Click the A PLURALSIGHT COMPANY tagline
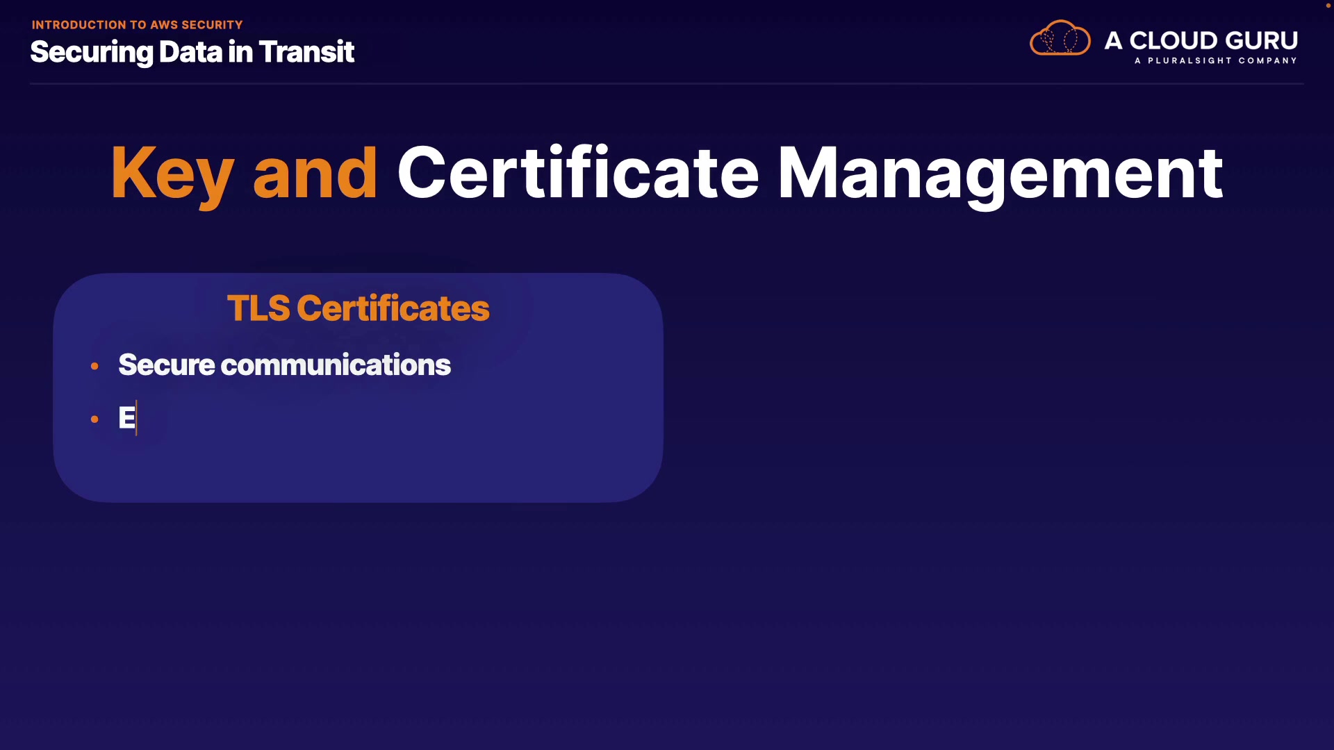 click(1215, 61)
